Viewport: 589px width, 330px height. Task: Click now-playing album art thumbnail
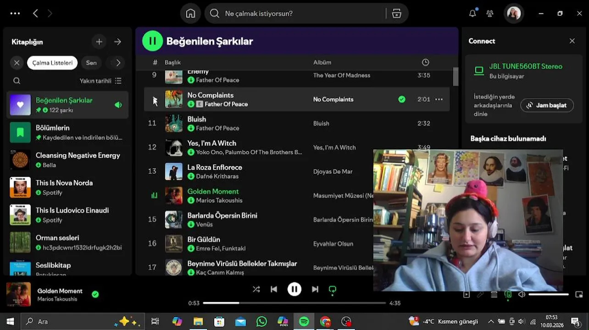(19, 294)
